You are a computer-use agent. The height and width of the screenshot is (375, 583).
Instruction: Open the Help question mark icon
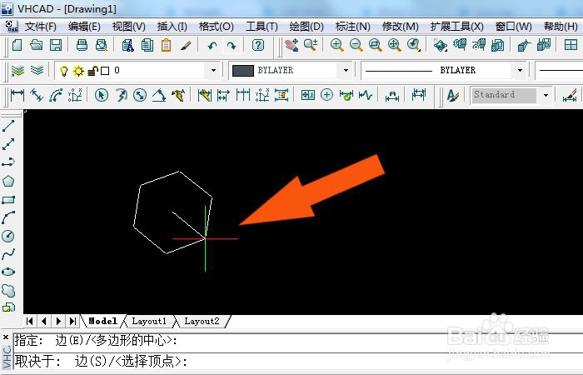pyautogui.click(x=257, y=45)
